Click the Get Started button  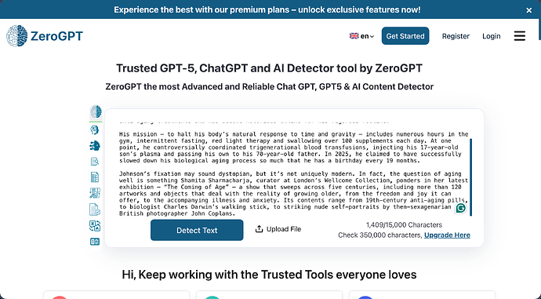tap(405, 36)
